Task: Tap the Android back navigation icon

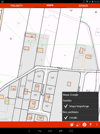Action: pyautogui.click(x=40, y=131)
